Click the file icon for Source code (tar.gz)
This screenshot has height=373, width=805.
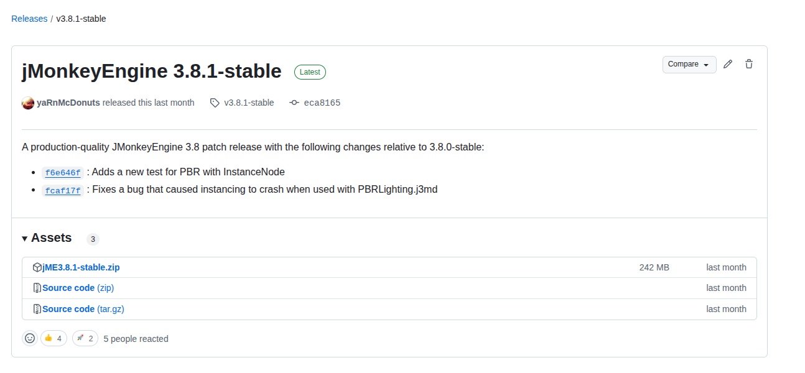(37, 309)
